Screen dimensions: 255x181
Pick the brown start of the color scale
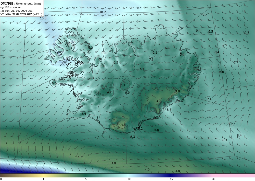click(7, 175)
